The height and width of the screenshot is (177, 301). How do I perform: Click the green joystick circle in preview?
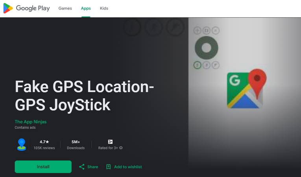206,48
